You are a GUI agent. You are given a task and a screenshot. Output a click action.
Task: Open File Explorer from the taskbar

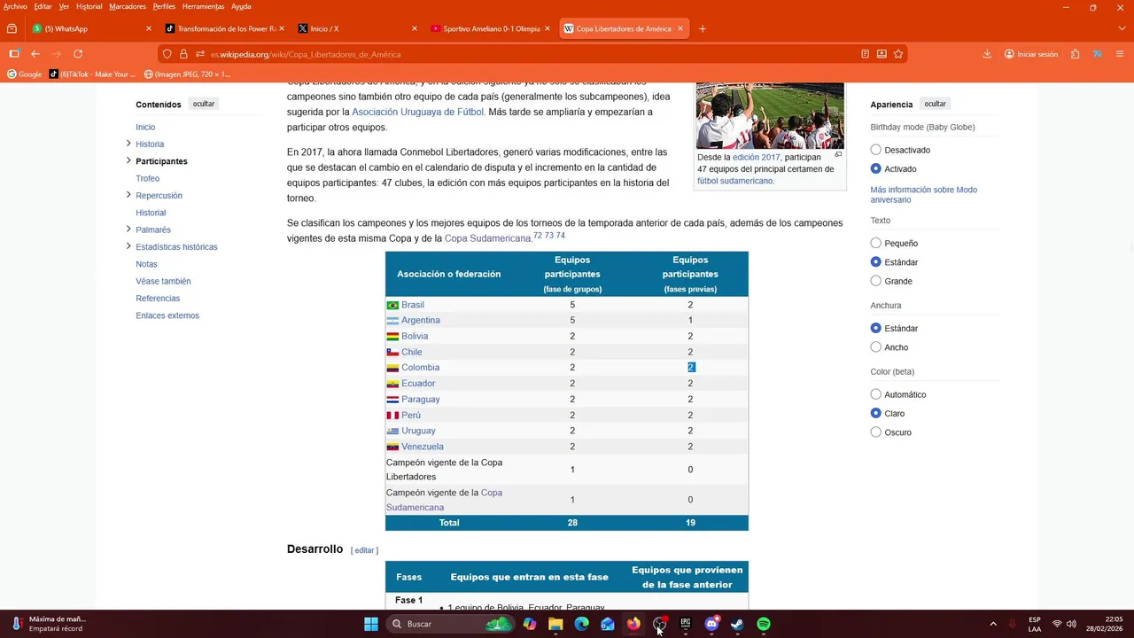pos(555,624)
